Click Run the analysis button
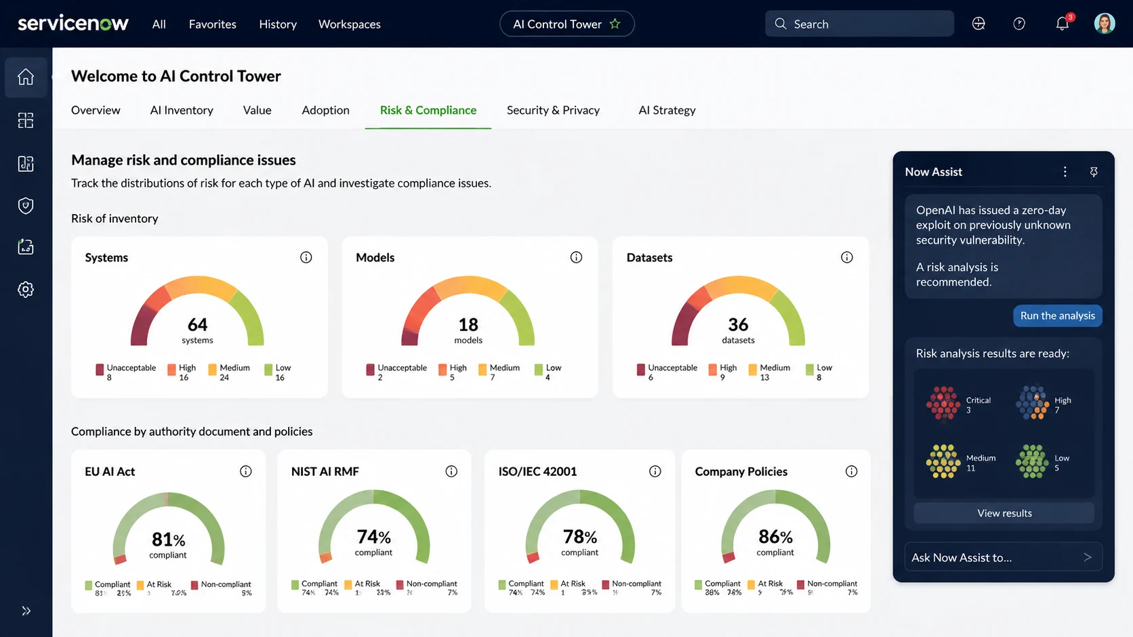This screenshot has width=1133, height=637. click(x=1058, y=315)
